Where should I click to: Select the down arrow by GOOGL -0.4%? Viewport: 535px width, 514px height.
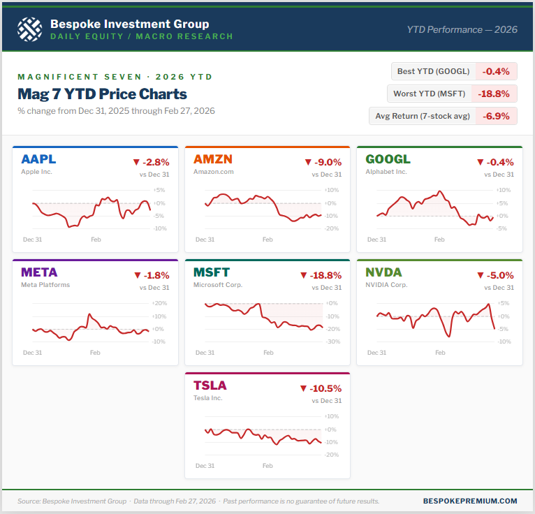[x=481, y=162]
